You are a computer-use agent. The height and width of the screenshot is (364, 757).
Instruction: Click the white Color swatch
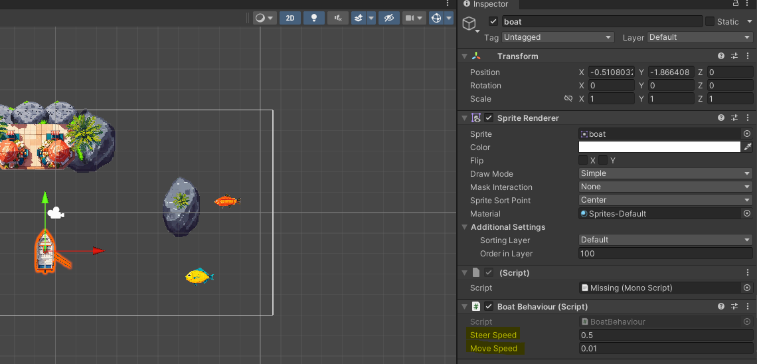coord(659,147)
